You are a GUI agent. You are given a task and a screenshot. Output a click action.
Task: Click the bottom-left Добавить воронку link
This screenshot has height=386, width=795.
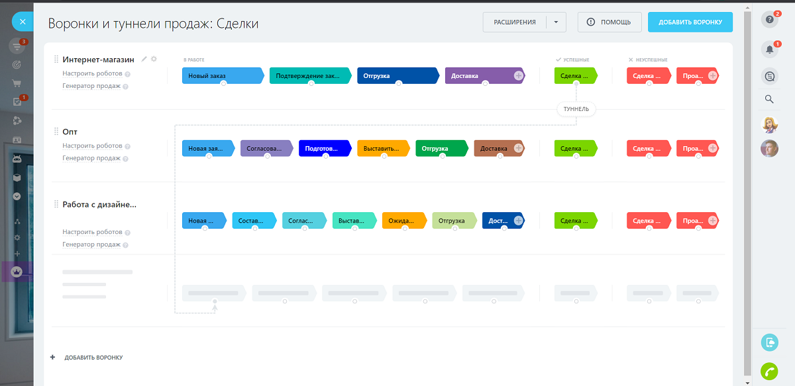93,358
